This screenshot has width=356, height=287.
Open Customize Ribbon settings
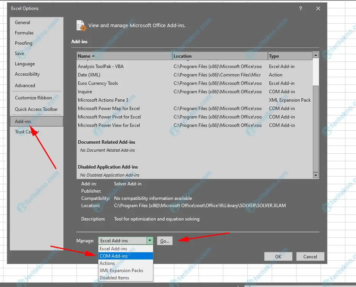pyautogui.click(x=36, y=98)
